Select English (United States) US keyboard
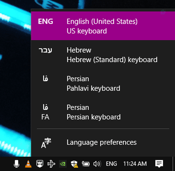Image resolution: width=175 pixels, height=171 pixels. (x=103, y=26)
